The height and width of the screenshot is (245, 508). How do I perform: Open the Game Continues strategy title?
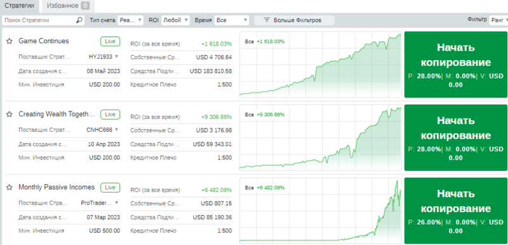(x=44, y=41)
